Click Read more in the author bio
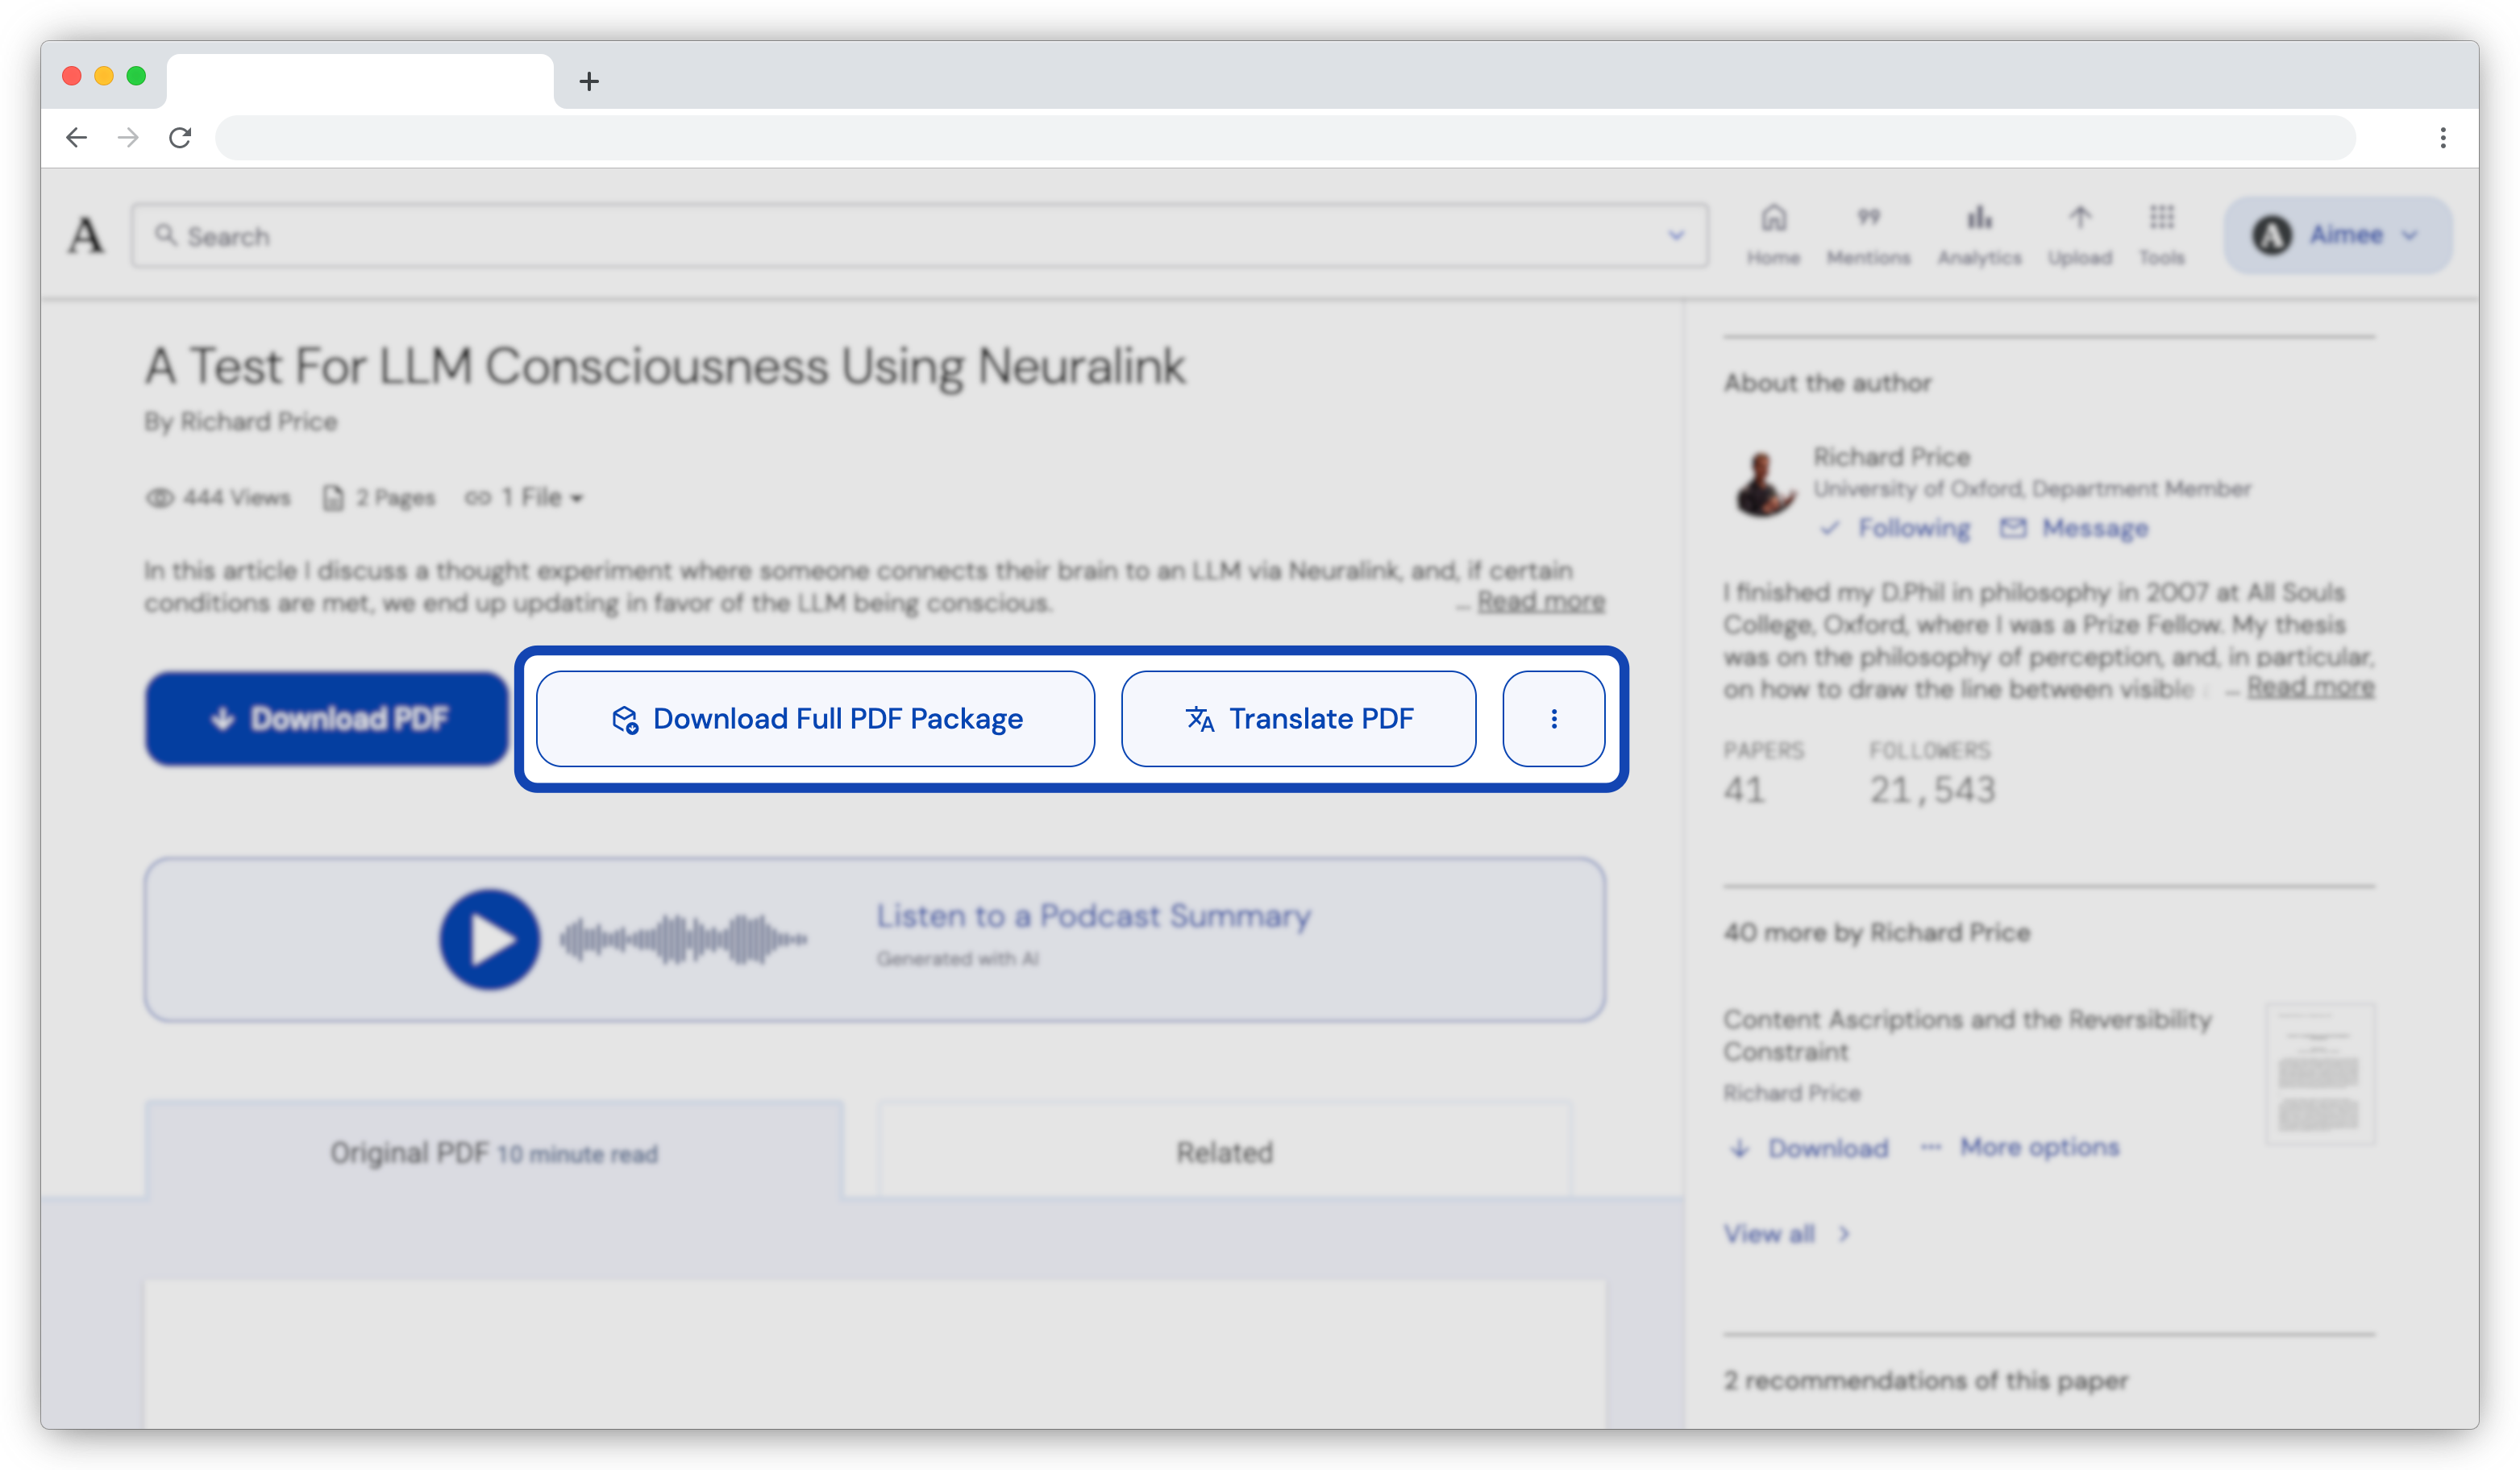This screenshot has width=2520, height=1470. click(2310, 687)
